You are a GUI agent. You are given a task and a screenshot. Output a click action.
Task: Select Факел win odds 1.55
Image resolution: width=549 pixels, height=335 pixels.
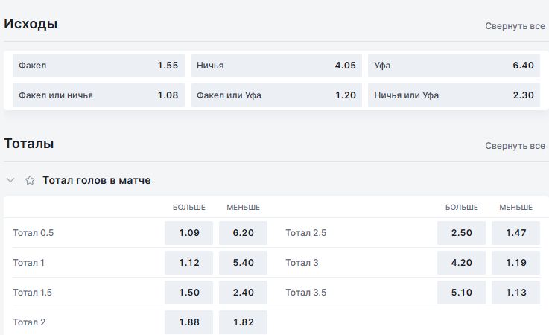98,66
